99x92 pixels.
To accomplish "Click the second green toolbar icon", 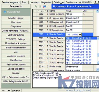I will 40,6.
